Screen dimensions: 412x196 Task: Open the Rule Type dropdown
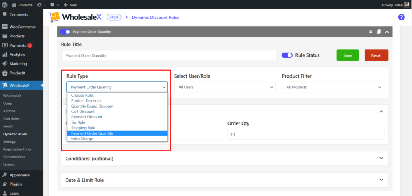pyautogui.click(x=117, y=87)
